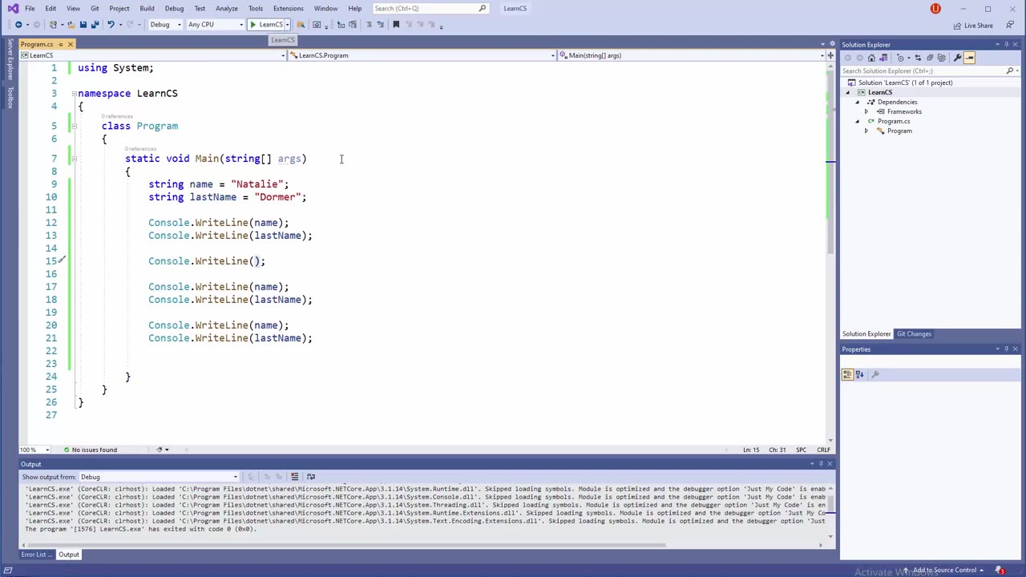Open the Build menu
Image resolution: width=1026 pixels, height=577 pixels.
[147, 9]
